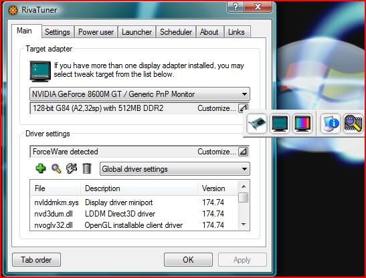Click the Version column header
This screenshot has height=278, width=366.
[217, 188]
